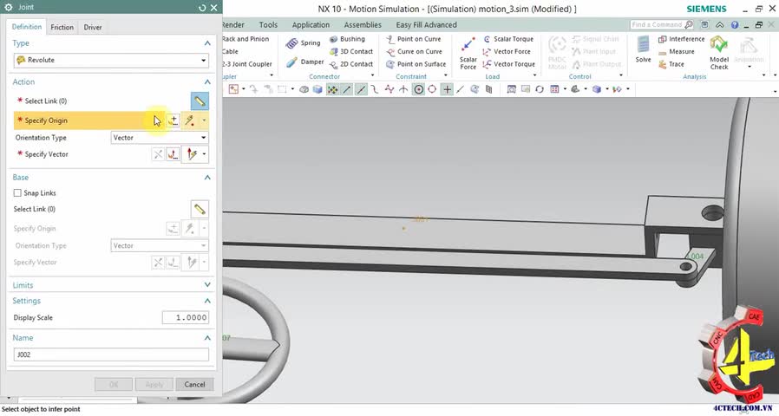Screen dimensions: 779x416
Task: Switch to the Driver tab
Action: click(x=93, y=28)
